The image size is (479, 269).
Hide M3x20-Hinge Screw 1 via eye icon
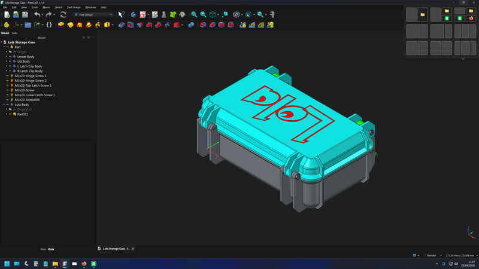7,76
